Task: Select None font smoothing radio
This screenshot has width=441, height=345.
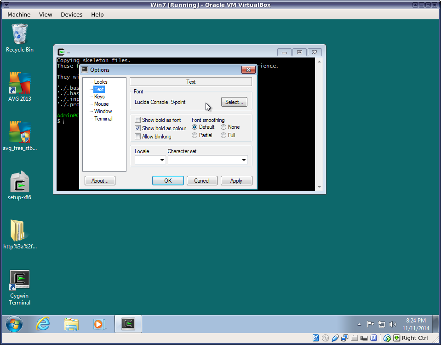Action: pos(223,127)
